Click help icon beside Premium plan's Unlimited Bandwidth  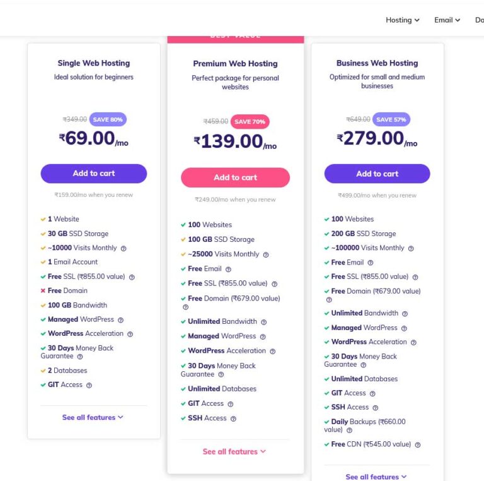click(263, 322)
